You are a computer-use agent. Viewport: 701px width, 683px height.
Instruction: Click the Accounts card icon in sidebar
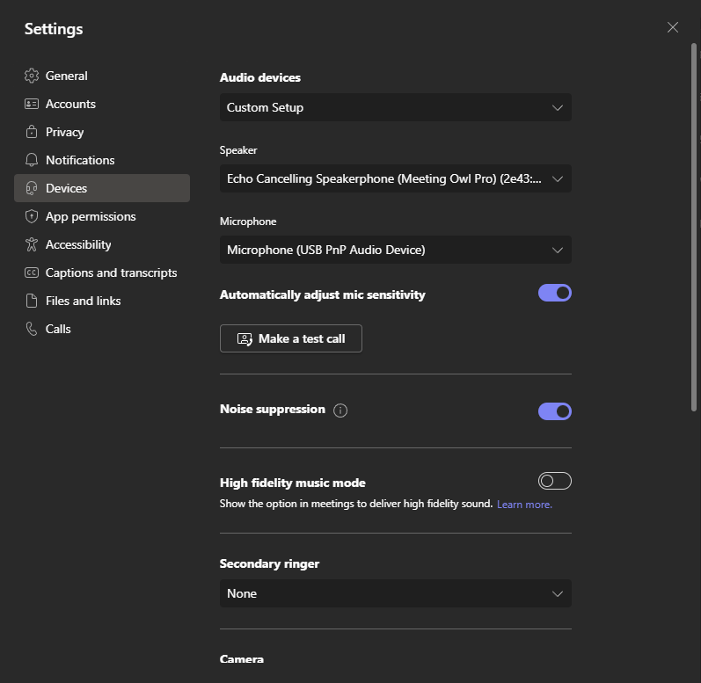(32, 104)
